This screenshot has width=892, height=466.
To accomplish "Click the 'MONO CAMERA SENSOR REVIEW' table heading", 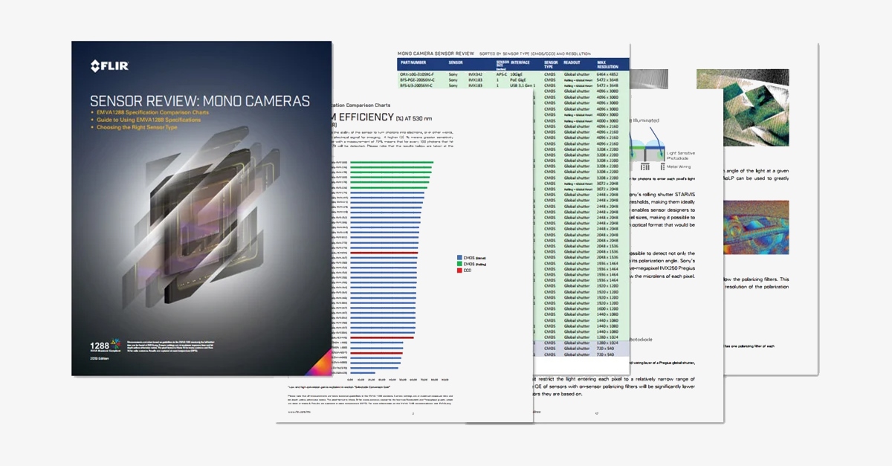I will tap(436, 54).
